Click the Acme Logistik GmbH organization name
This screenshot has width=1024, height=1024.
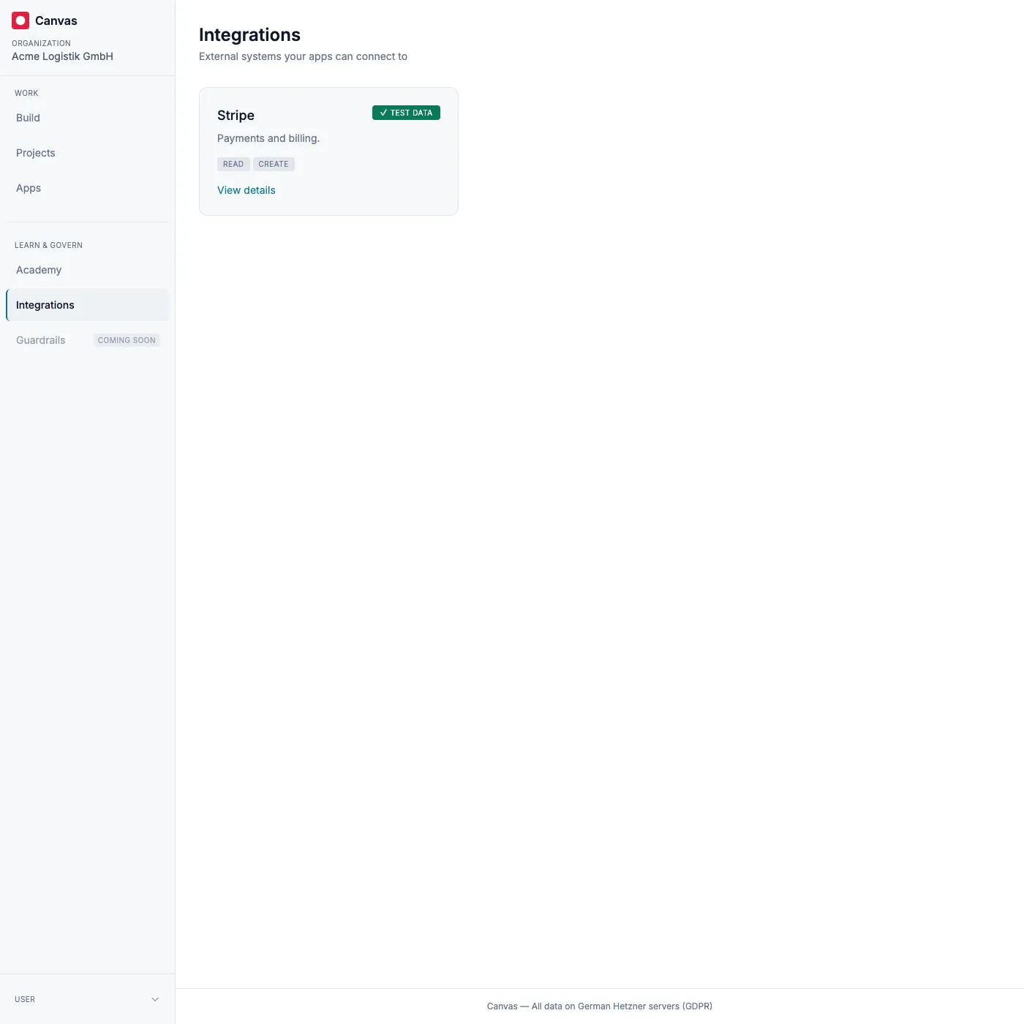62,56
